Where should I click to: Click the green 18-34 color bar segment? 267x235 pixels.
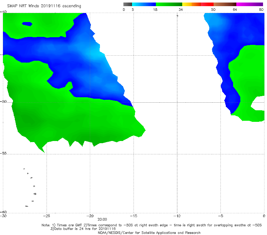169,4
